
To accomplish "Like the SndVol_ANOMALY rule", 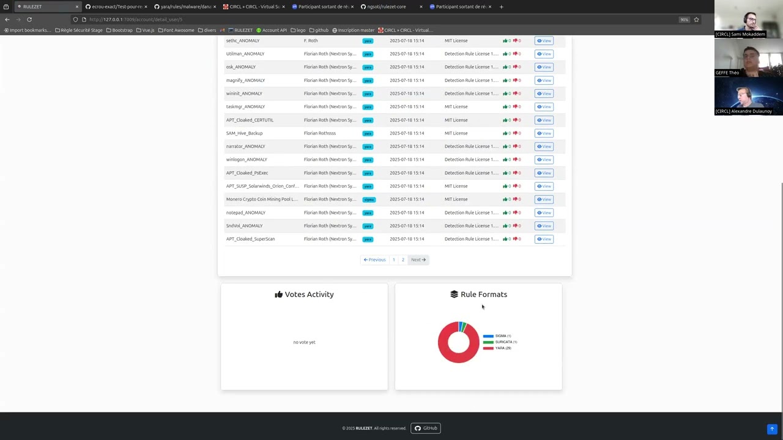I will (505, 226).
